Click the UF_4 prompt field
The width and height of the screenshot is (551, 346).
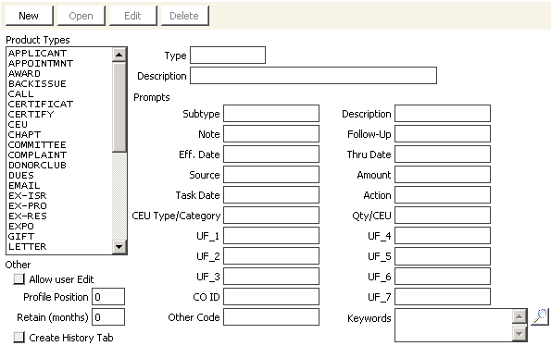[443, 236]
